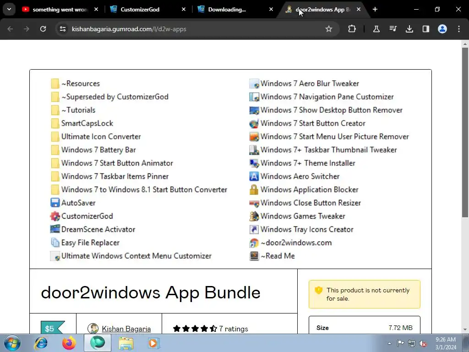Click the door2windows App Bundle heading
469x352 pixels.
[x=150, y=292]
